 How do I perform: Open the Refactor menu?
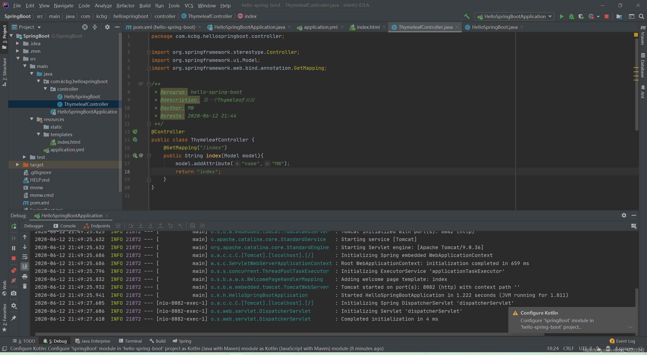coord(125,6)
